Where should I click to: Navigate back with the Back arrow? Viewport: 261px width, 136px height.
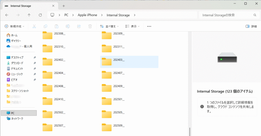[x=7, y=15]
